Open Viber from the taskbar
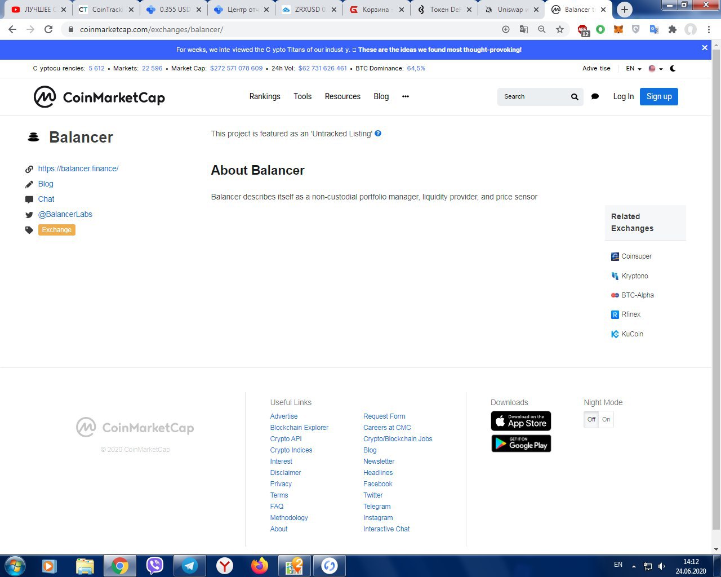The width and height of the screenshot is (721, 577). pos(154,565)
